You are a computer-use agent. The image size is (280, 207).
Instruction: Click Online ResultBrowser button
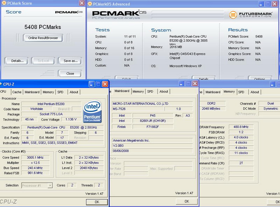coord(43,38)
